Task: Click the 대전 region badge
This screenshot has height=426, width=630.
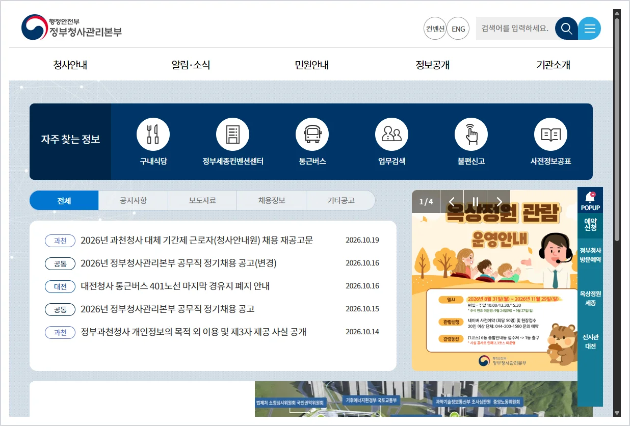Action: [60, 286]
